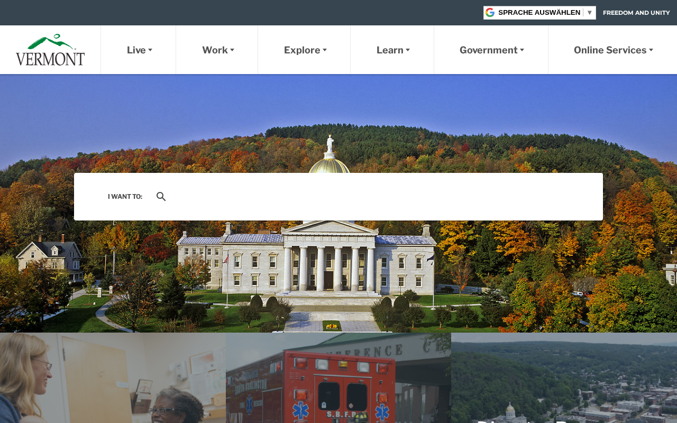Select the two women at desk photo tile
Viewport: 677px width, 423px height.
(x=113, y=378)
